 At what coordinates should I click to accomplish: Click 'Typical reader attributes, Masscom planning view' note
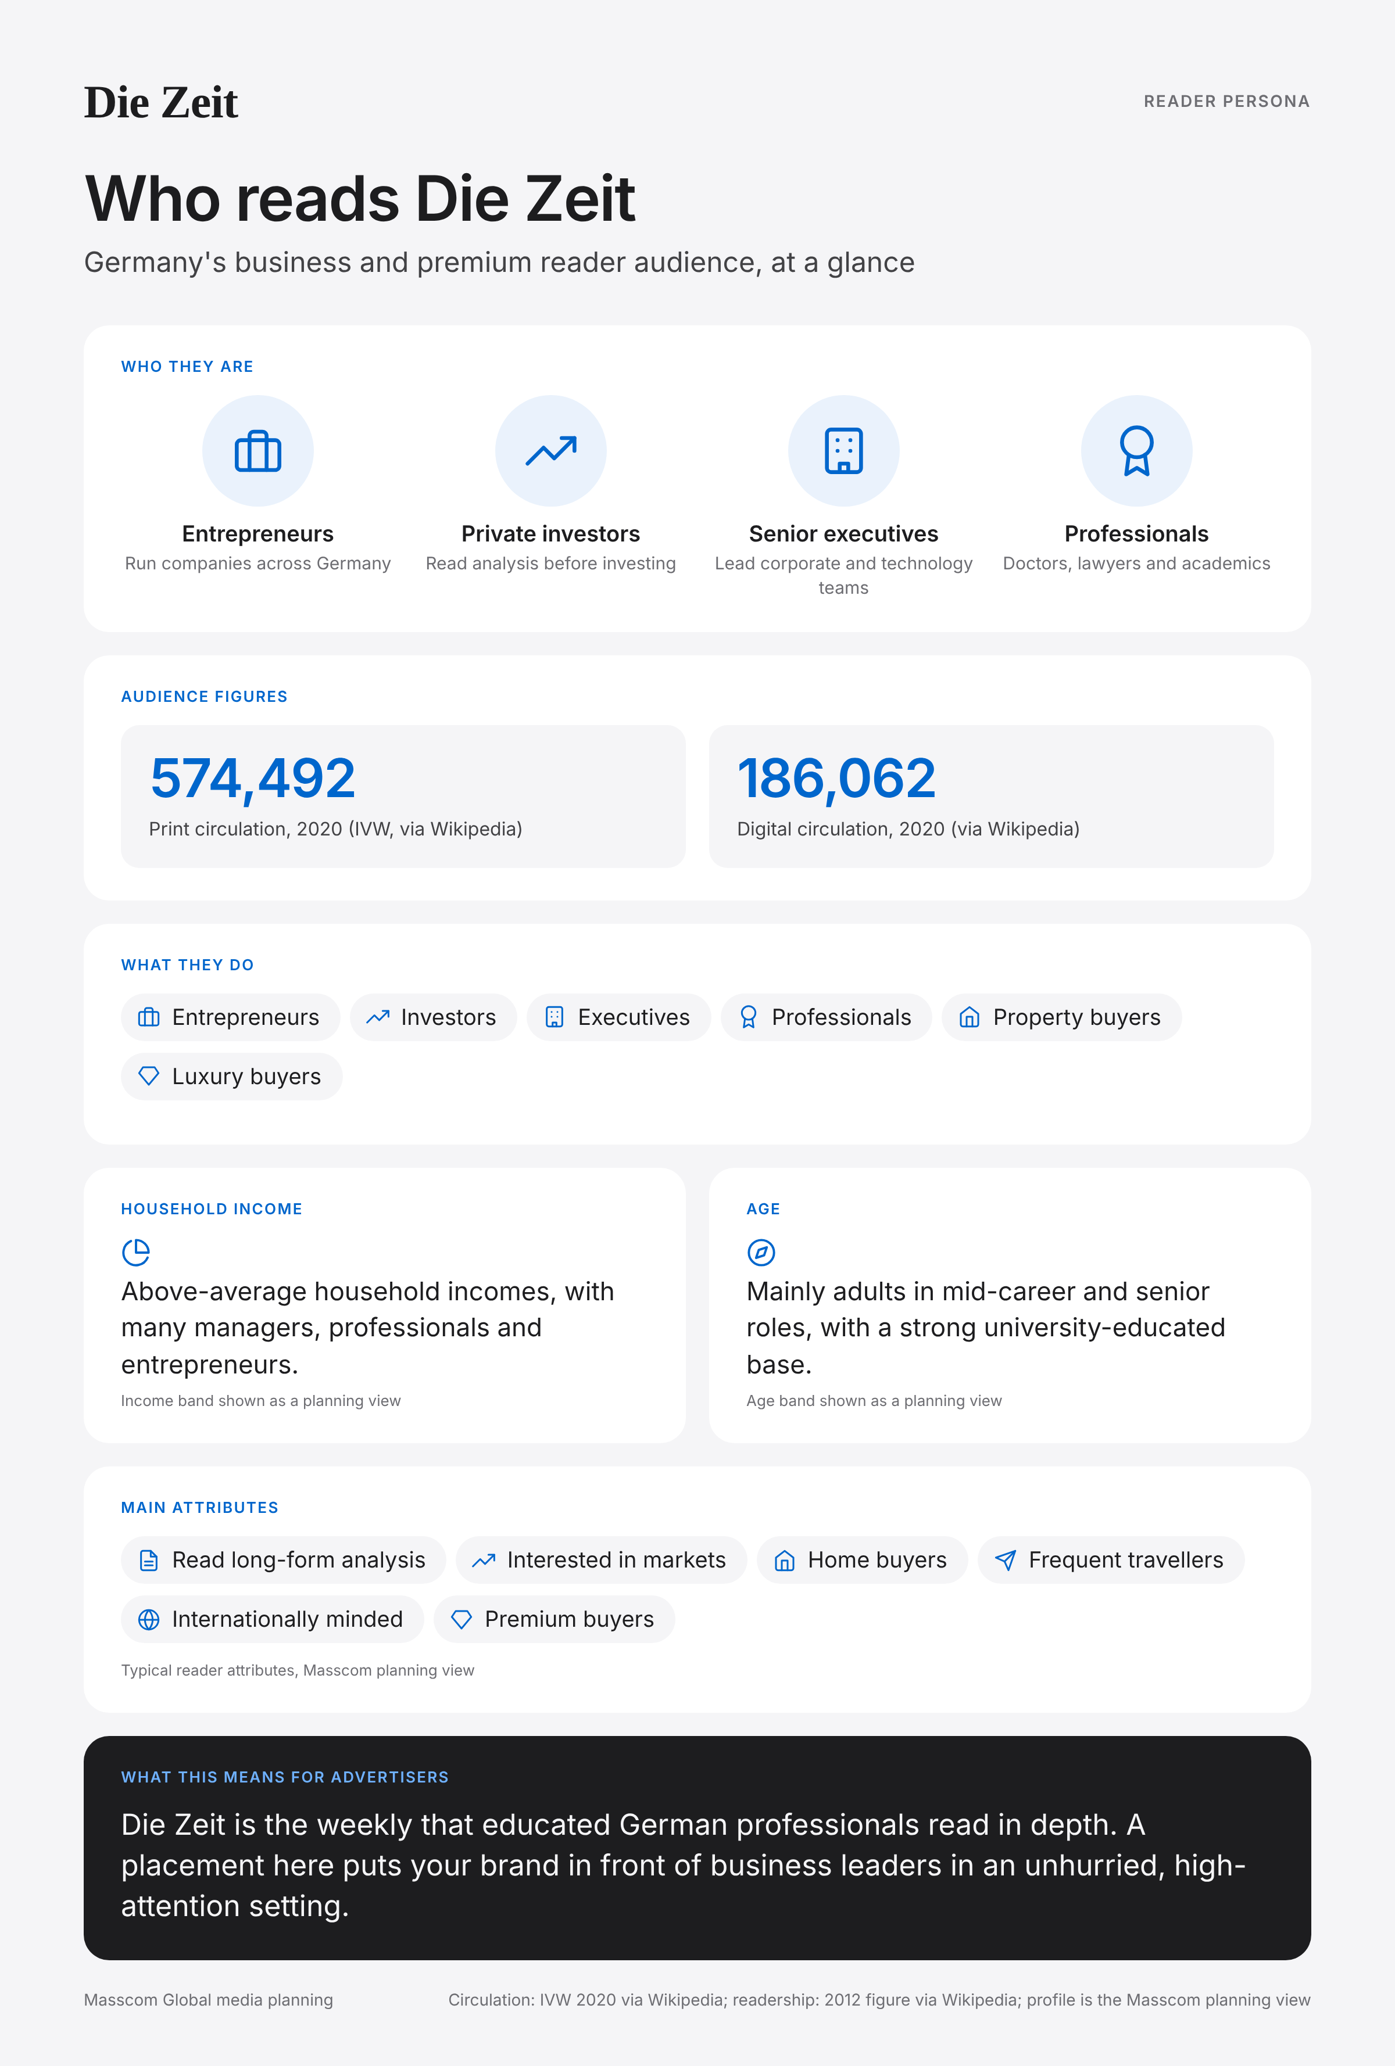tap(298, 1670)
